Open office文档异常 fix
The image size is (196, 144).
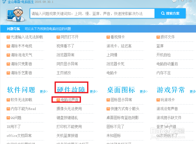point(19,136)
